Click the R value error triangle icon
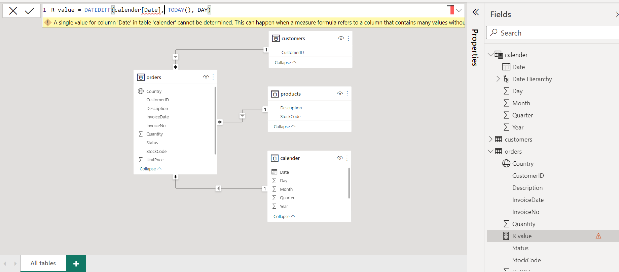619x272 pixels. (x=598, y=236)
